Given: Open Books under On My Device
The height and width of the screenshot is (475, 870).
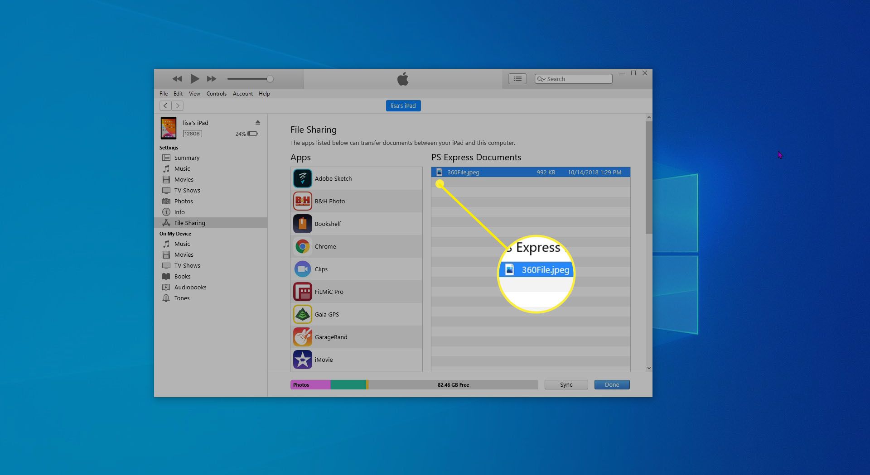Looking at the screenshot, I should (211, 276).
